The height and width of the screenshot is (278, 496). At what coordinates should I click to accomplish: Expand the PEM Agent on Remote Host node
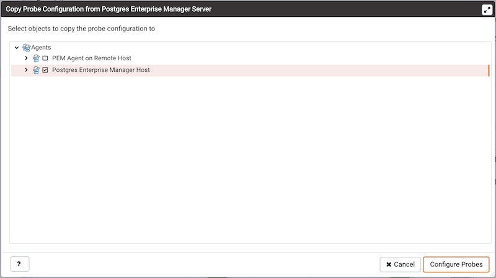pos(26,58)
